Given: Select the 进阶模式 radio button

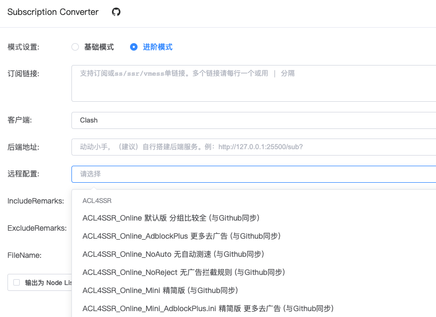Looking at the screenshot, I should tap(134, 47).
